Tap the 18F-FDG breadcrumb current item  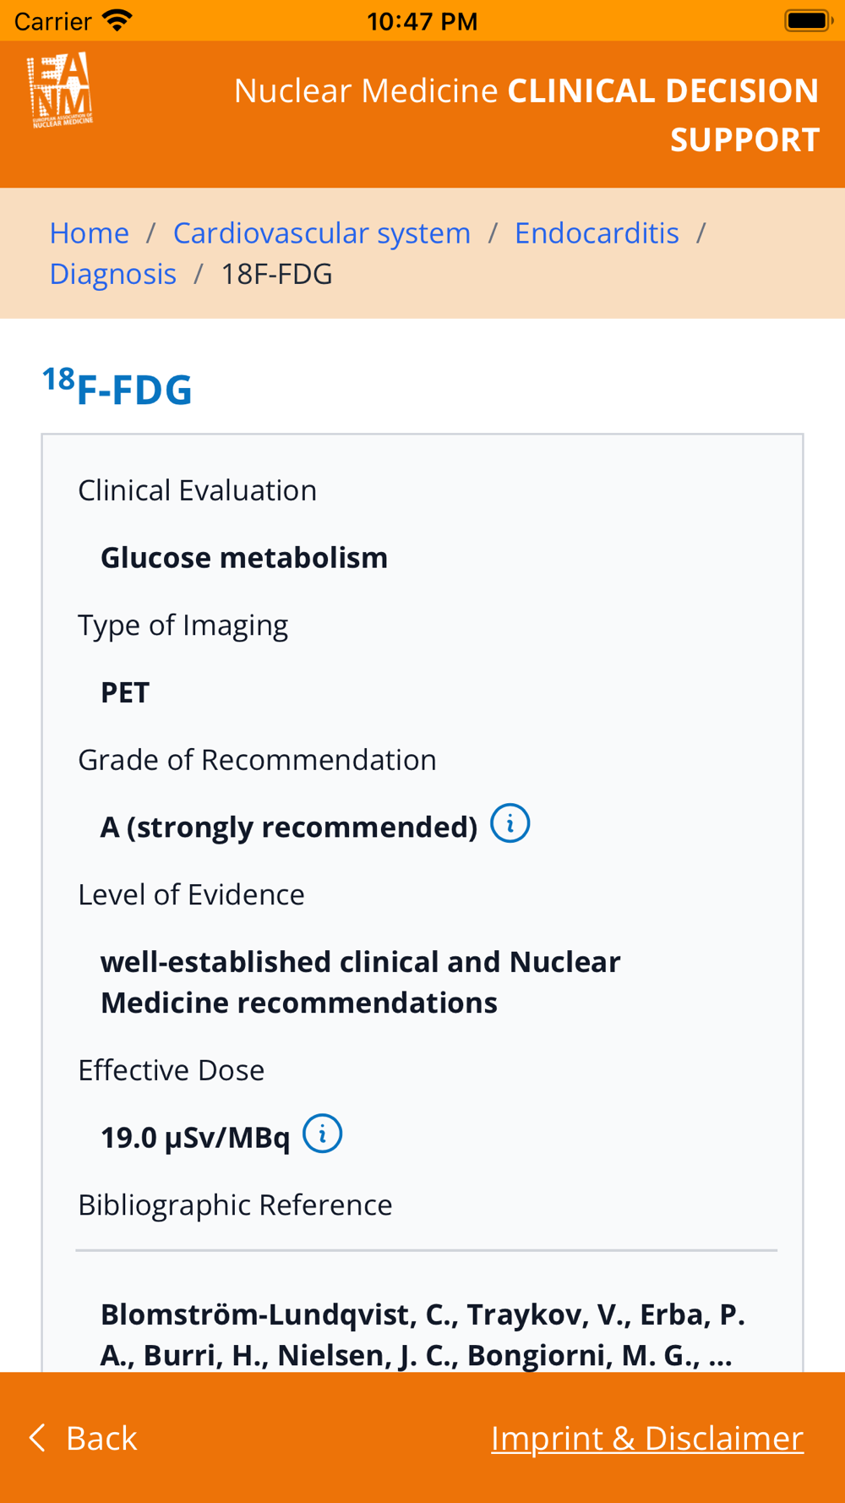tap(276, 274)
